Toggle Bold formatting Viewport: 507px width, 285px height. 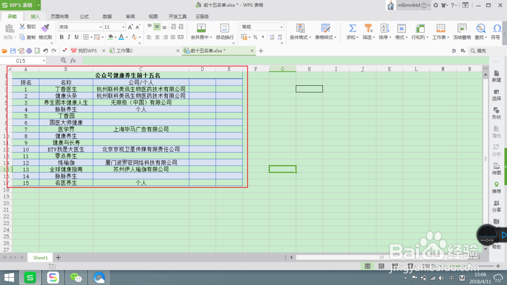(x=61, y=37)
